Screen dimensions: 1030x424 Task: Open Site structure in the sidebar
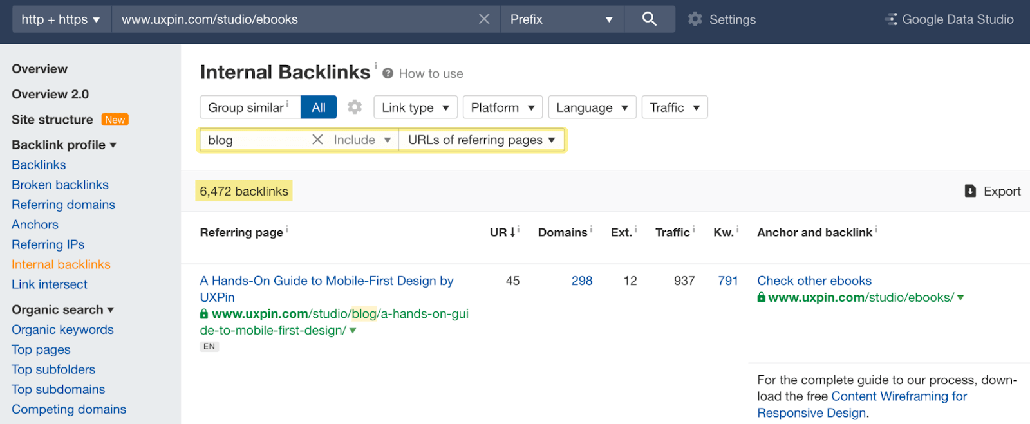pyautogui.click(x=52, y=120)
